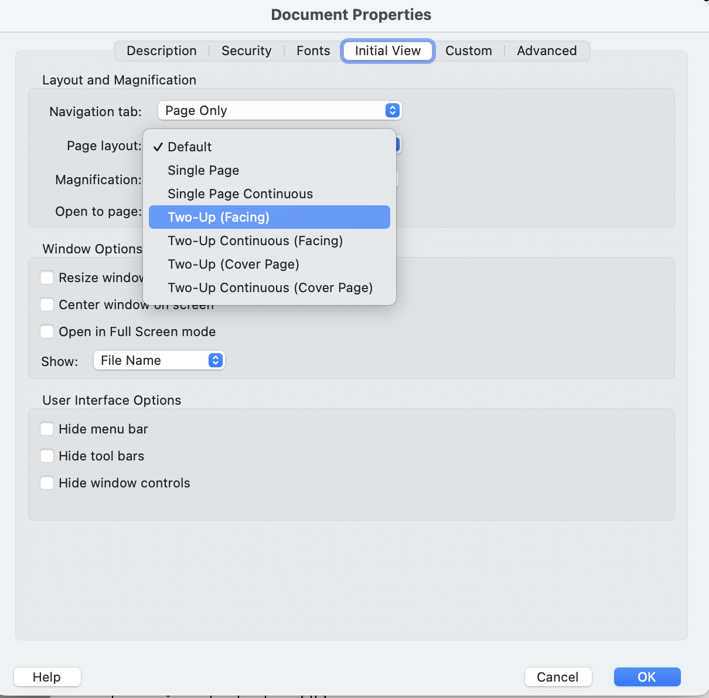Open the Navigation tab dropdown

pos(279,110)
